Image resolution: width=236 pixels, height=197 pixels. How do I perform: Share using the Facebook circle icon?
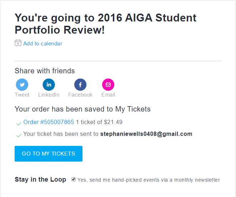tap(80, 85)
